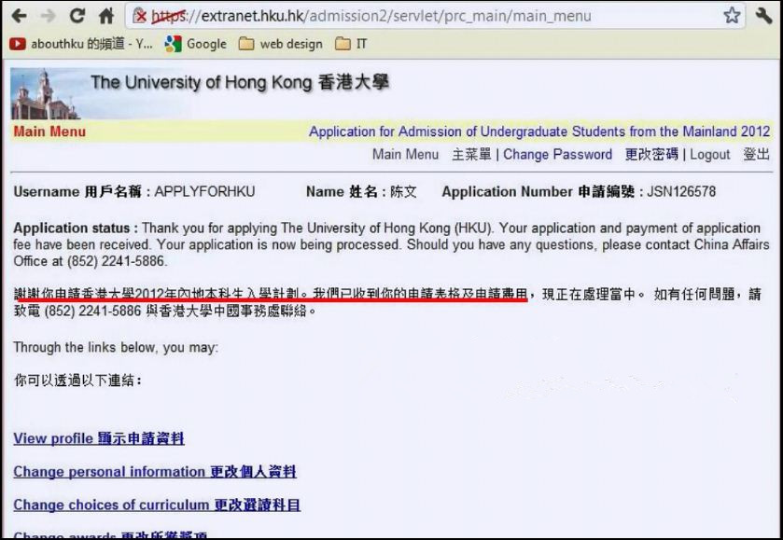The width and height of the screenshot is (783, 540).
Task: Click the yellow Main Menu heading
Action: (49, 132)
